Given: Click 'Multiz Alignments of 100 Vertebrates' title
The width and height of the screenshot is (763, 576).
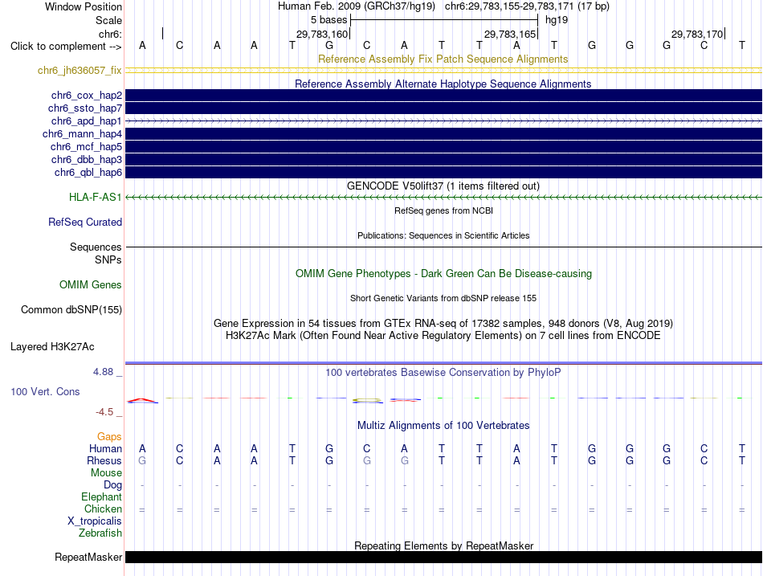Looking at the screenshot, I should (443, 426).
